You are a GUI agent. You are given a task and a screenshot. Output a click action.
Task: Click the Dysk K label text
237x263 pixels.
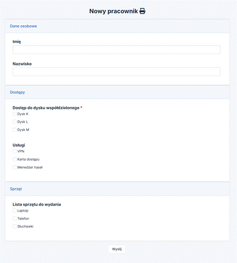(x=23, y=114)
